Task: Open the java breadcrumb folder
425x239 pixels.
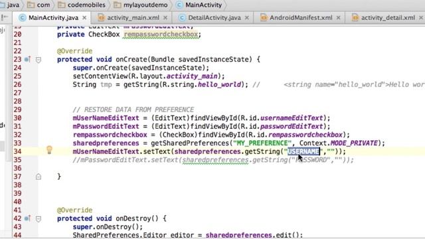Action: point(10,5)
